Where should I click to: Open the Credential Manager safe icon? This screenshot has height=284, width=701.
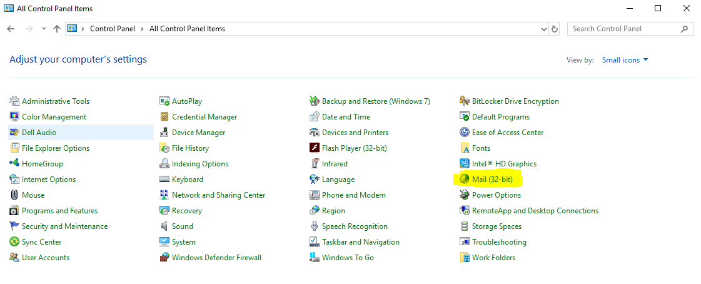click(164, 117)
